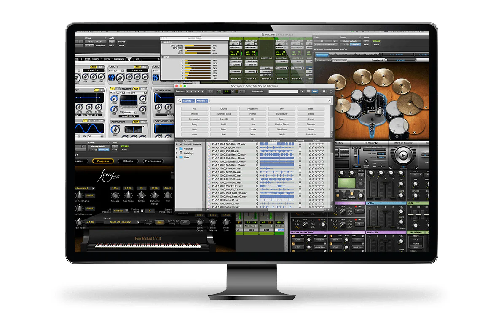
Task: Open the OSC 2 Saw Sync waveform dropdown
Action: point(117,71)
